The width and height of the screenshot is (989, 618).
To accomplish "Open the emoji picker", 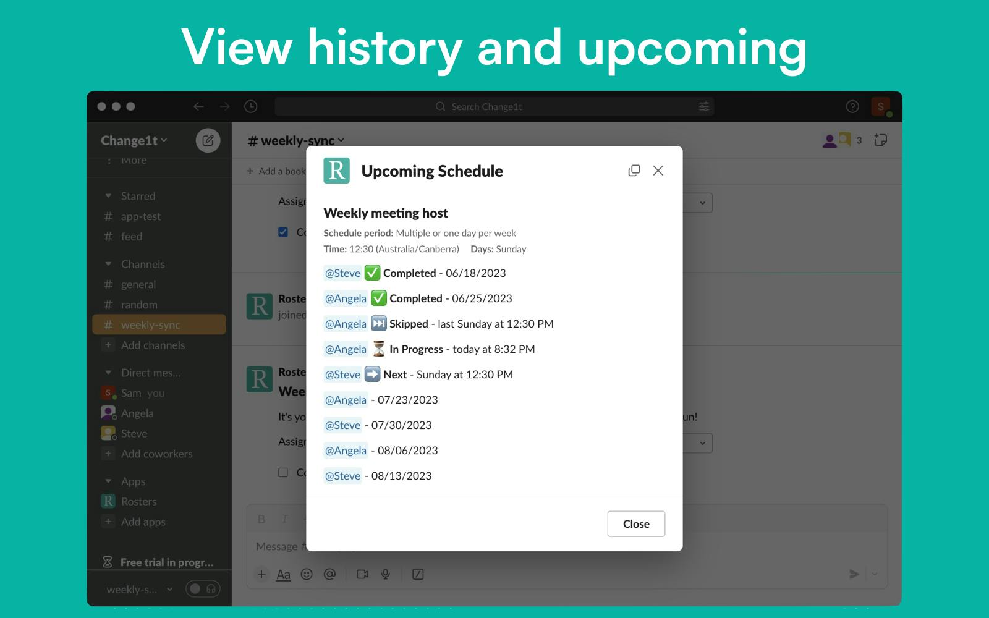I will click(x=307, y=574).
